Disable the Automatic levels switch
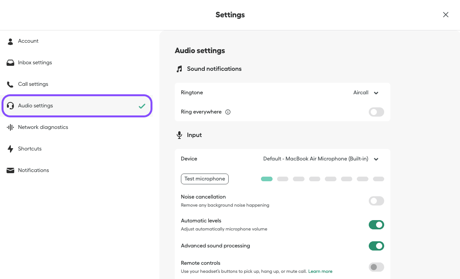This screenshot has height=279, width=460. point(376,225)
